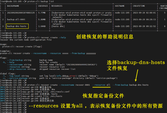
Task: Select the CREATETIME column header
Action: click(x=139, y=6)
